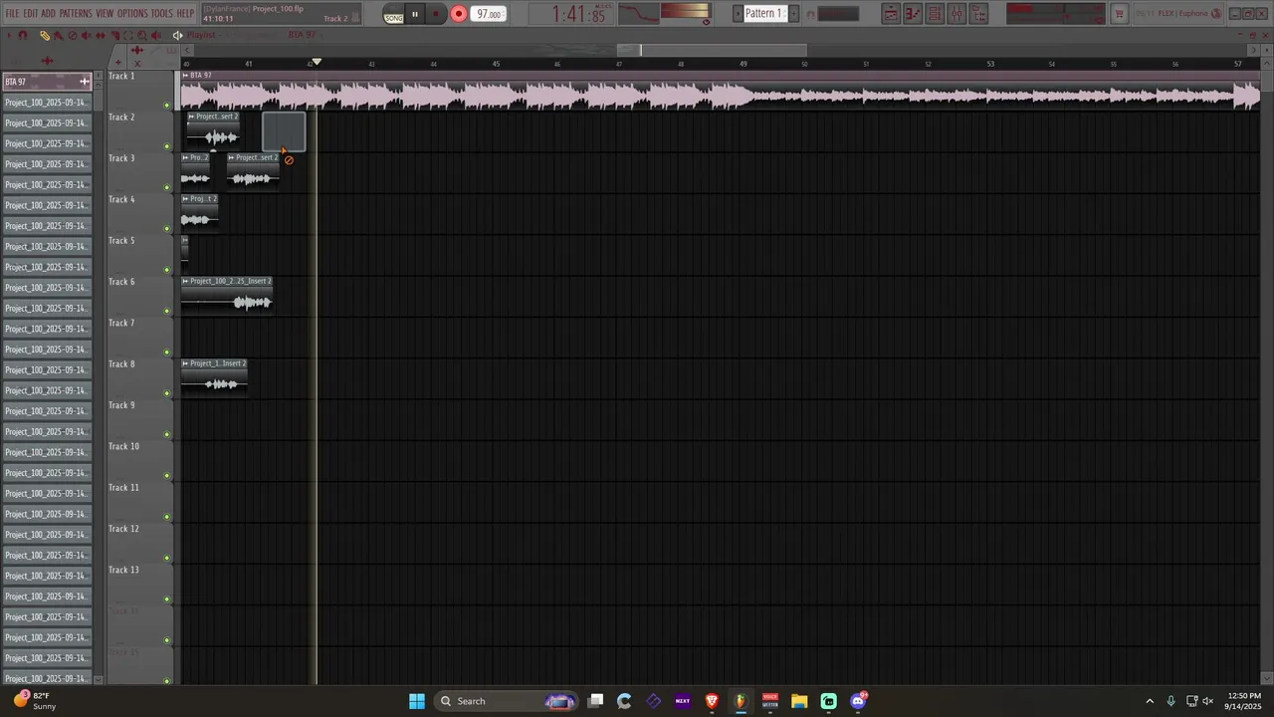Open the EDIT menu
The height and width of the screenshot is (717, 1274).
point(31,14)
